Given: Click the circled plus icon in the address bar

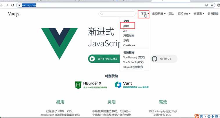Looking at the screenshot, I should (207, 5).
